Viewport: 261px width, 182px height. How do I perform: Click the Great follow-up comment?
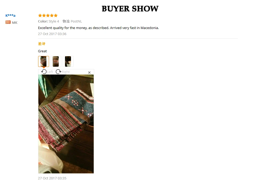pos(42,51)
